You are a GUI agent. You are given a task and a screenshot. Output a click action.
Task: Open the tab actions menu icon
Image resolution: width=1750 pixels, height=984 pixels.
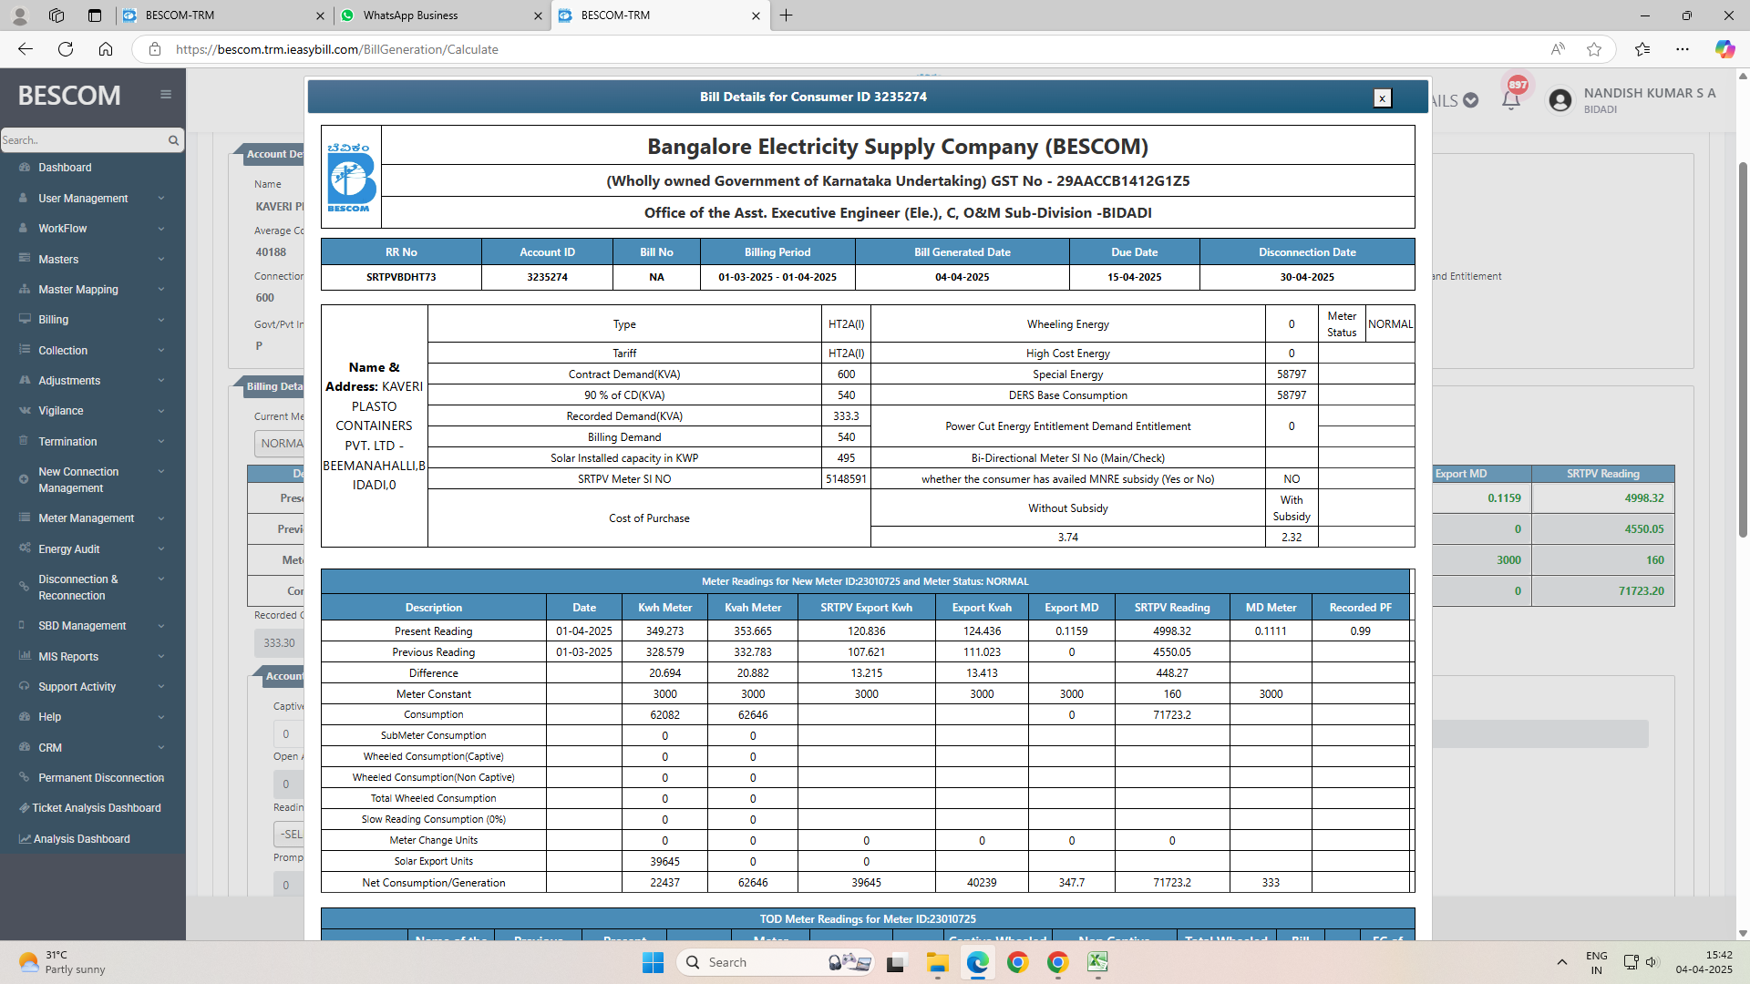(x=95, y=15)
